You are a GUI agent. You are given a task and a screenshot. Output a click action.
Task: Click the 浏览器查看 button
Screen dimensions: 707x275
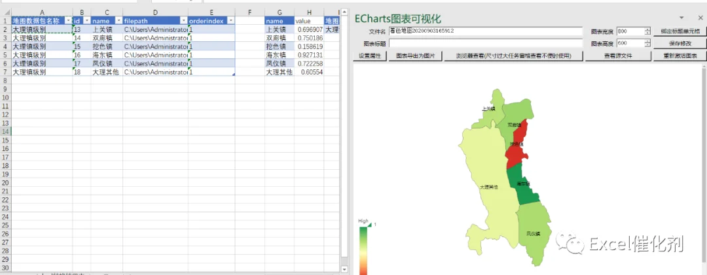pyautogui.click(x=514, y=56)
